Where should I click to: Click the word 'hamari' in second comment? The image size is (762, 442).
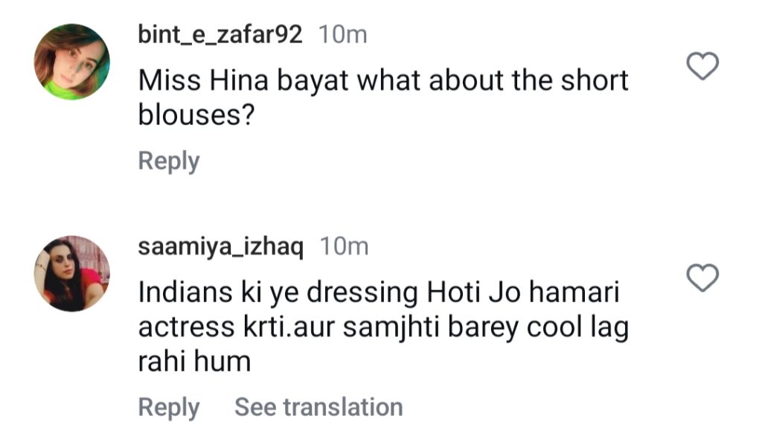click(574, 293)
